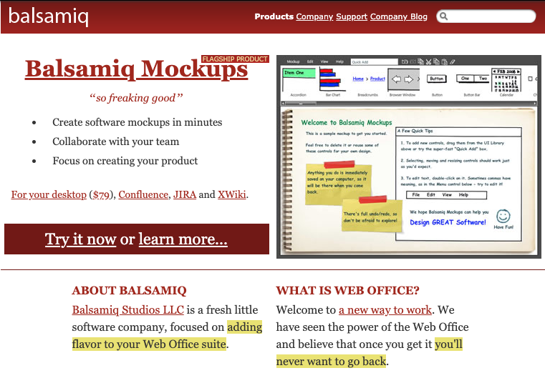
Task: Click Focus on creating your product
Action: (x=125, y=161)
